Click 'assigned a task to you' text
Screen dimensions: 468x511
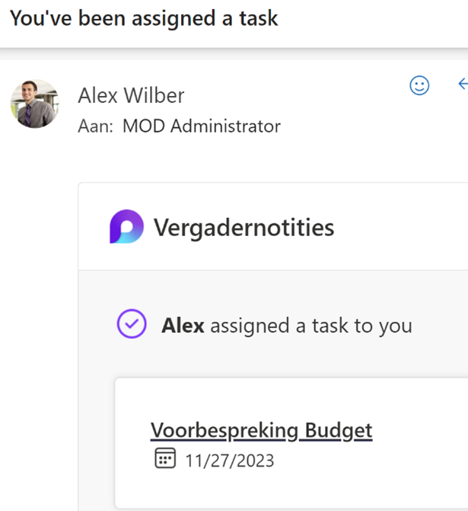pyautogui.click(x=311, y=326)
